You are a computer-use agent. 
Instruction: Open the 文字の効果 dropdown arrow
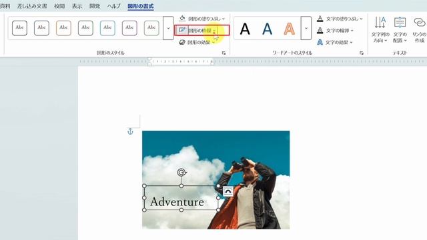pyautogui.click(x=352, y=43)
